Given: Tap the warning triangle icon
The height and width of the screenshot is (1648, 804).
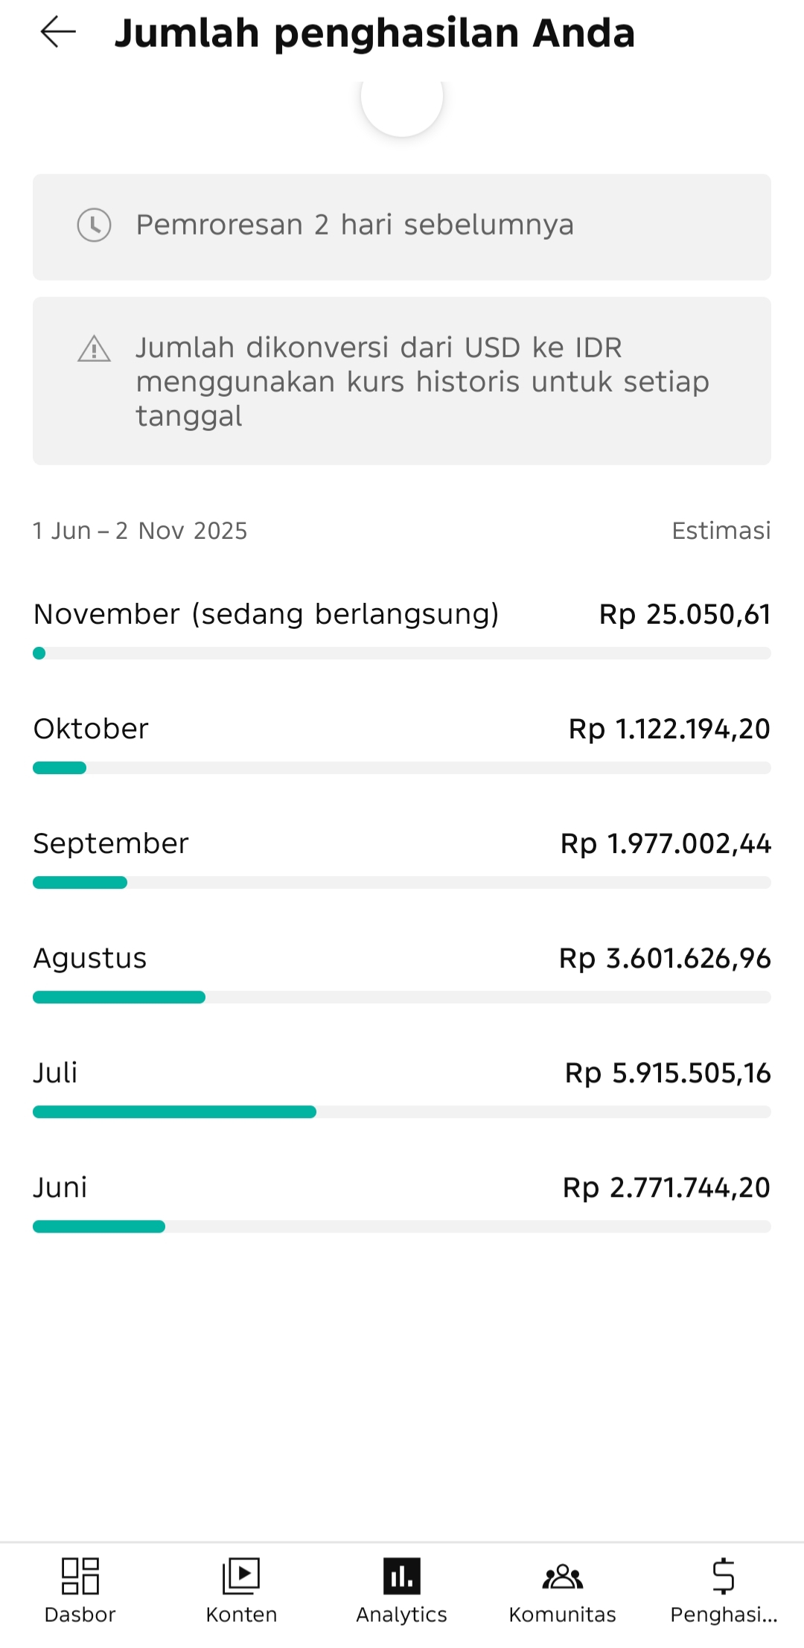Looking at the screenshot, I should coord(95,348).
